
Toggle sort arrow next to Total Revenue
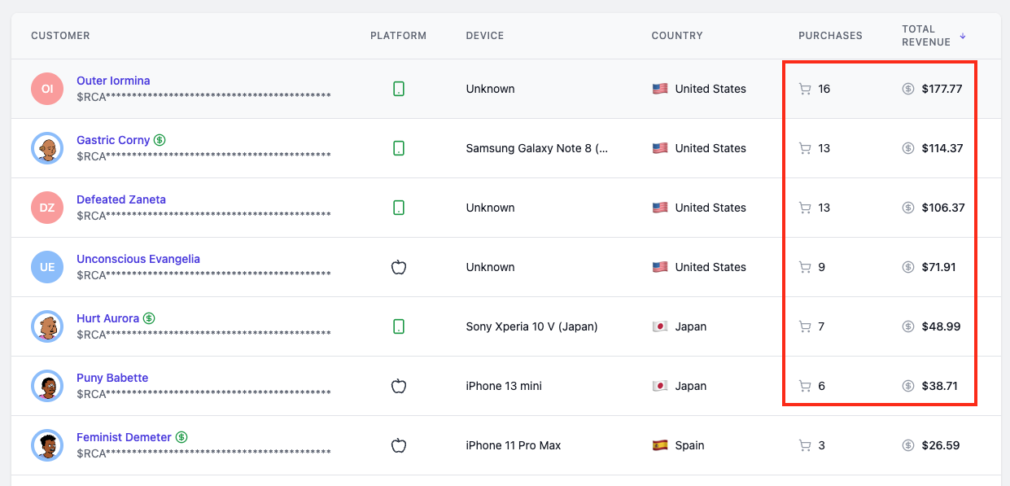(963, 36)
